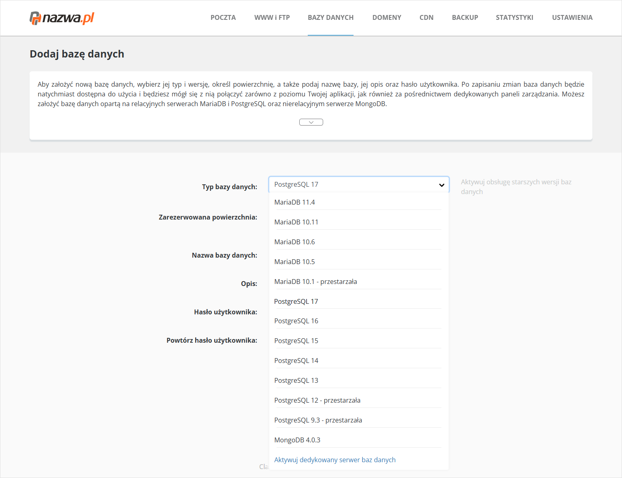
Task: Click the Hasło użytkownika label
Action: pyautogui.click(x=226, y=312)
